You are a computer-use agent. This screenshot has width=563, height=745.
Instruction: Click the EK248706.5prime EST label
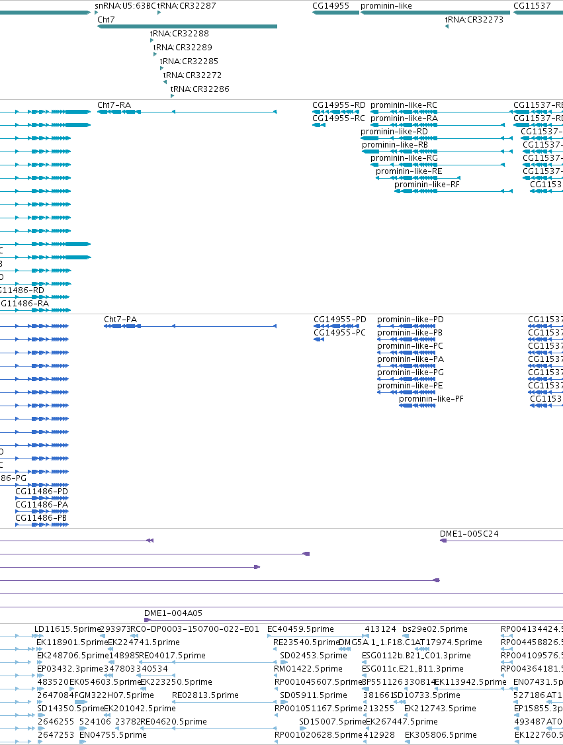(x=73, y=656)
